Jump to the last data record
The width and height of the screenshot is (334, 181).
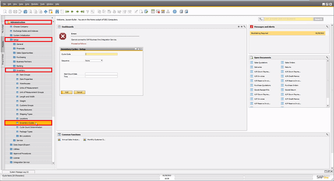click(x=82, y=12)
